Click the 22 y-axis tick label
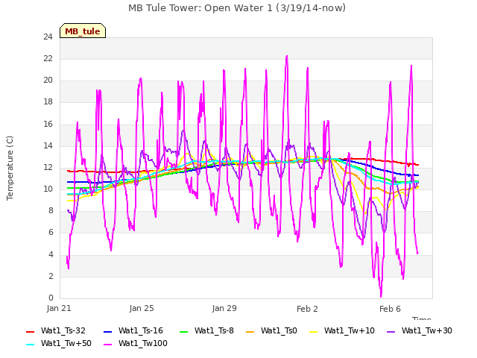This screenshot has width=477, height=358. [x=48, y=58]
